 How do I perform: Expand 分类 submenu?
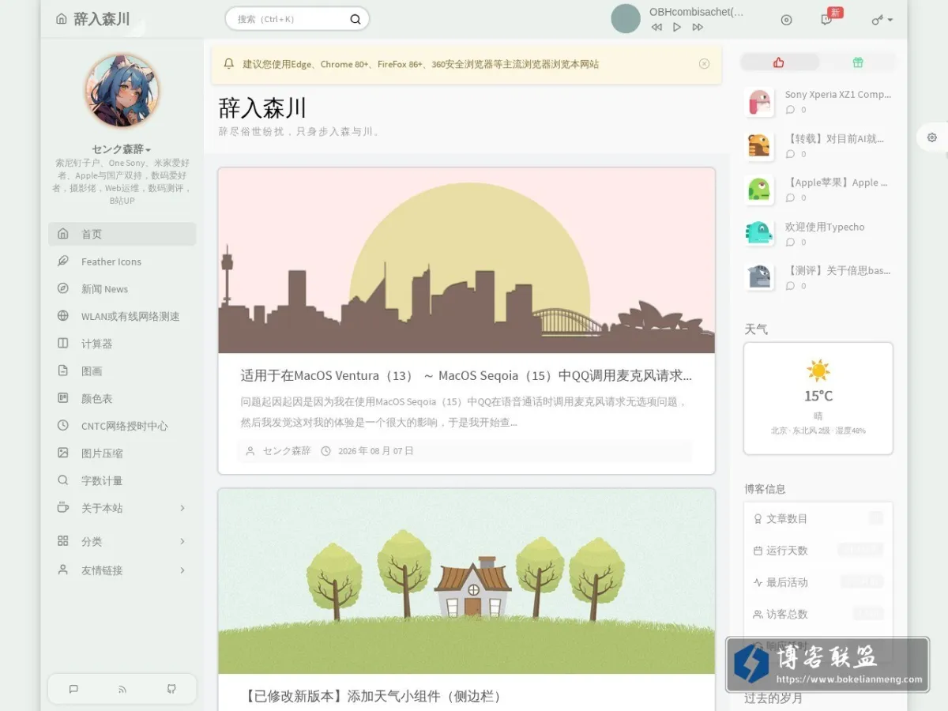[x=122, y=541]
